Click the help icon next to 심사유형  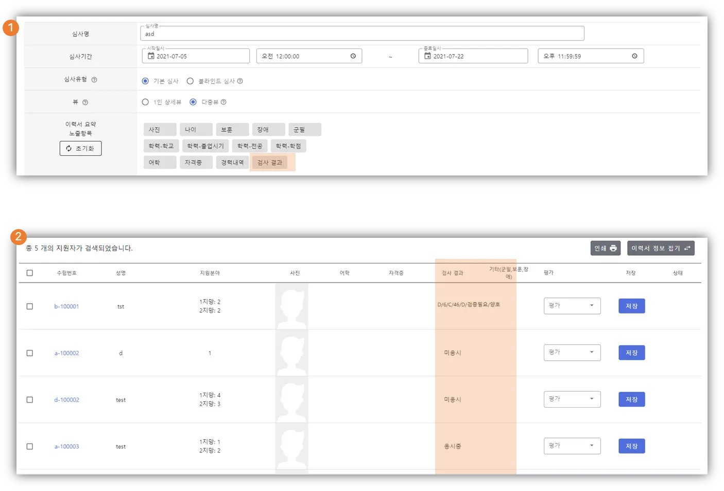(94, 80)
